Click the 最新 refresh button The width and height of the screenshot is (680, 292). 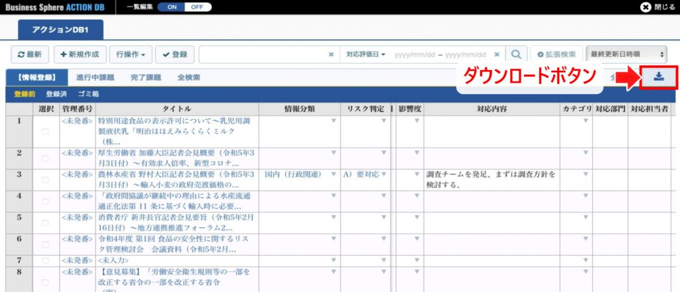[x=30, y=54]
